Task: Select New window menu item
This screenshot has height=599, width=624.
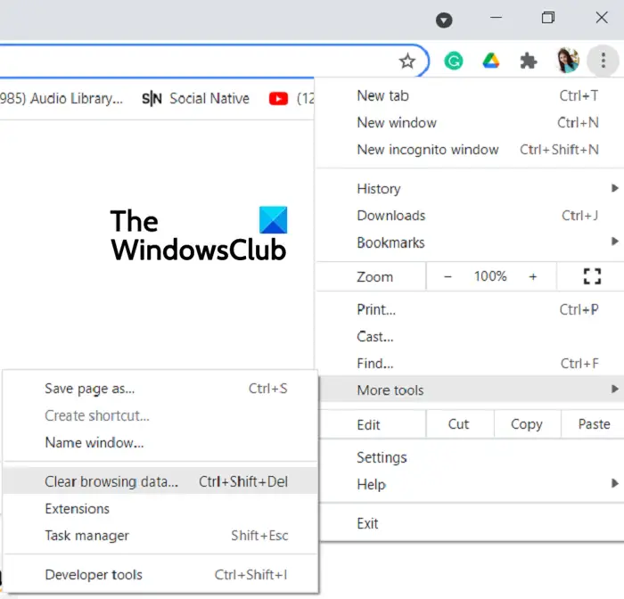Action: click(471, 123)
